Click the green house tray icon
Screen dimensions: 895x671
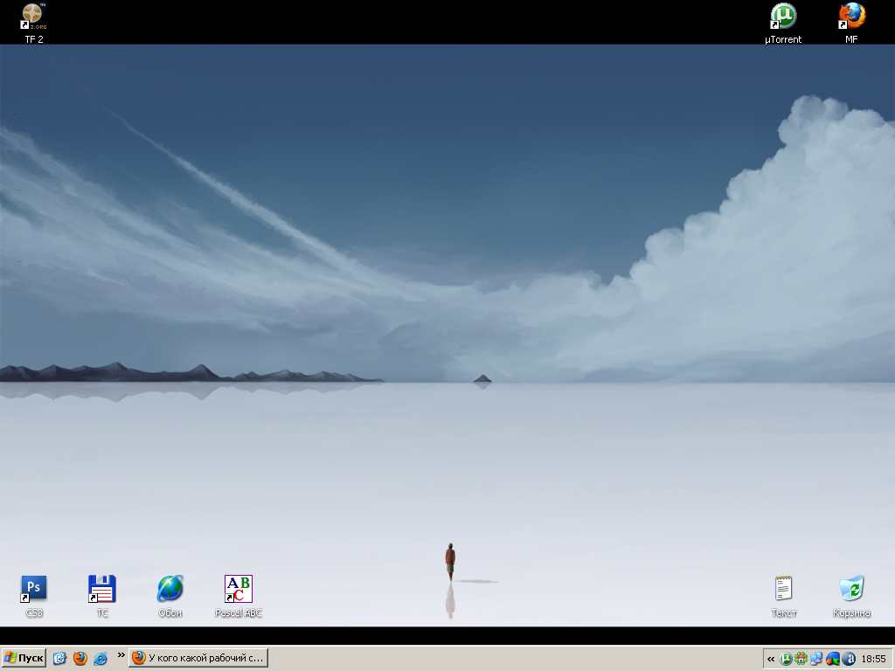click(801, 659)
